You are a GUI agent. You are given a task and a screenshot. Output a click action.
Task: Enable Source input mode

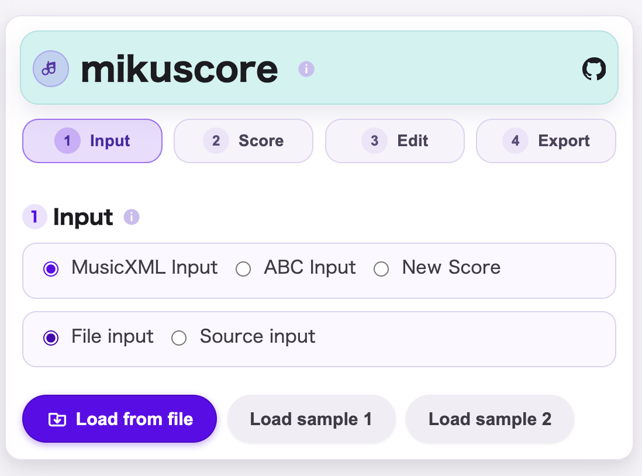pyautogui.click(x=179, y=338)
